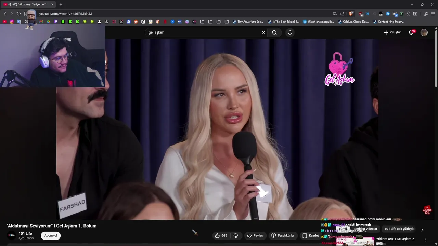Click the music note playlist icon

tap(426, 14)
